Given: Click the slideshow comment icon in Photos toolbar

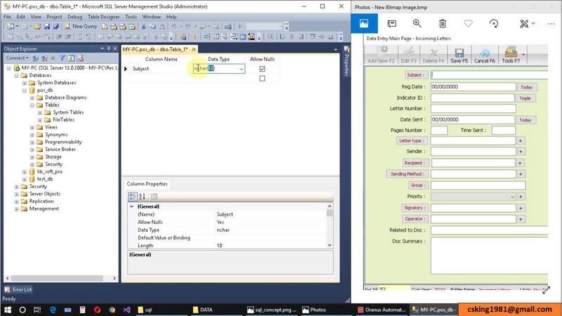Looking at the screenshot, I should tap(392, 24).
